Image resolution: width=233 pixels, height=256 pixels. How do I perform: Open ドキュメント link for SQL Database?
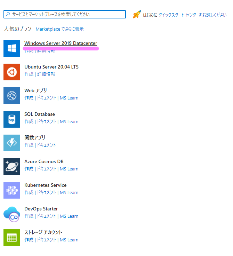(47, 122)
